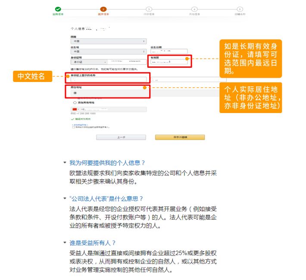Click the 上一步 previous button
This screenshot has width=306, height=280.
click(x=121, y=137)
